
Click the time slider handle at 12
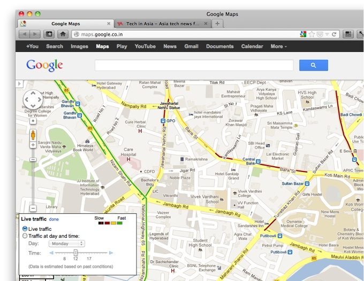(x=75, y=253)
